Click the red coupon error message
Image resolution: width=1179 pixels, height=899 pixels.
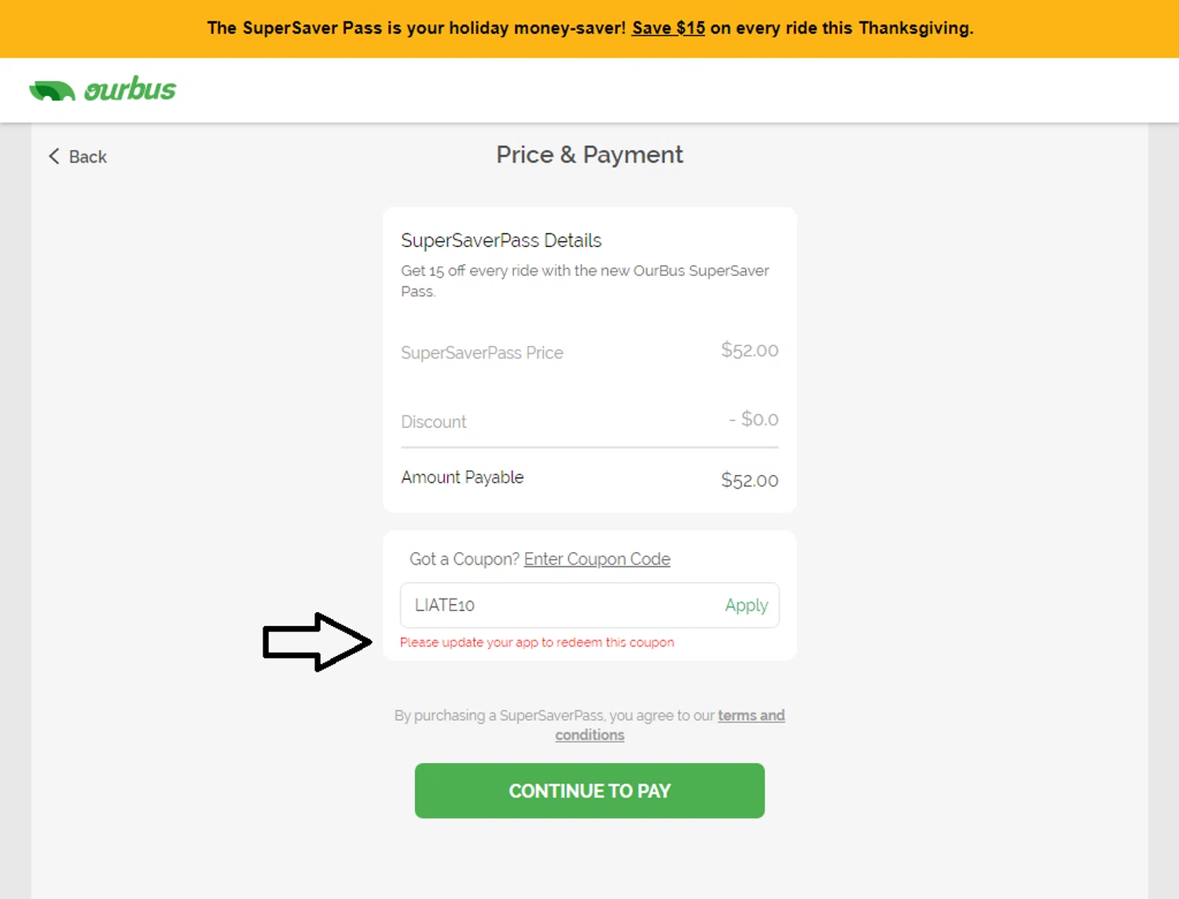537,643
